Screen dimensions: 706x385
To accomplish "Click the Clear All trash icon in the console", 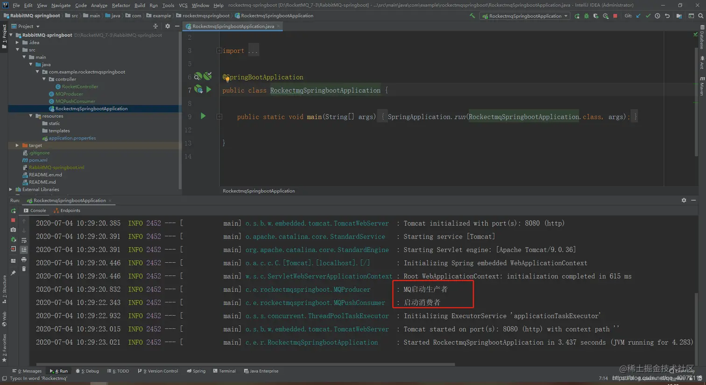I will tap(24, 269).
